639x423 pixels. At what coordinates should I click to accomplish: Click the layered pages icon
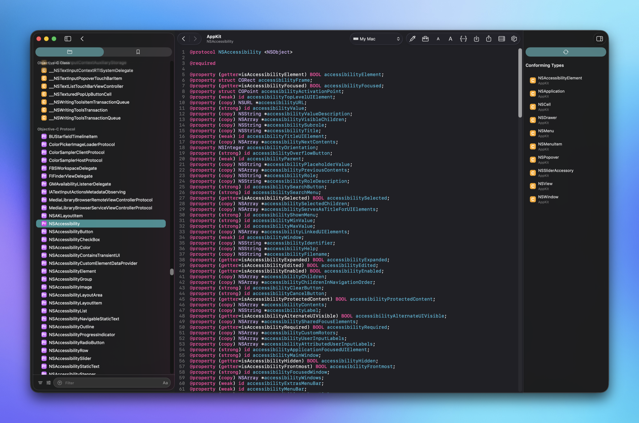[x=514, y=39]
